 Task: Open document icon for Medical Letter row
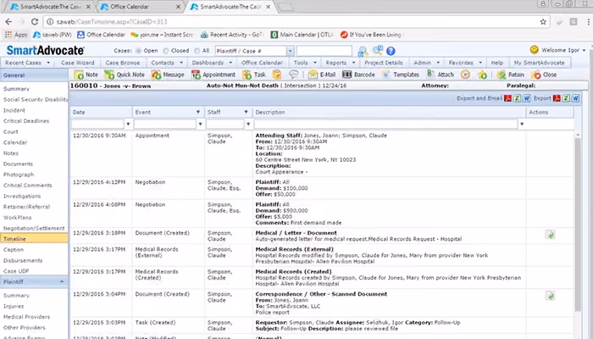pyautogui.click(x=551, y=235)
